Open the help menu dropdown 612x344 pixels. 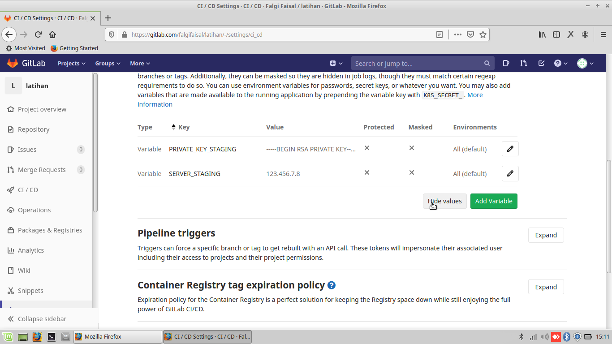click(x=560, y=63)
